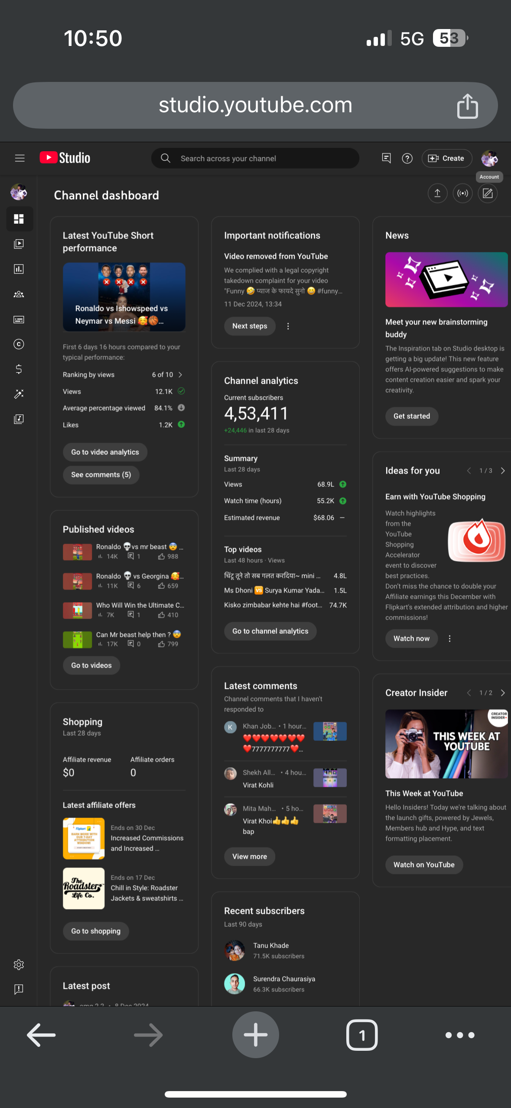Open the Roadster Jackets affiliate offer

coord(124,888)
